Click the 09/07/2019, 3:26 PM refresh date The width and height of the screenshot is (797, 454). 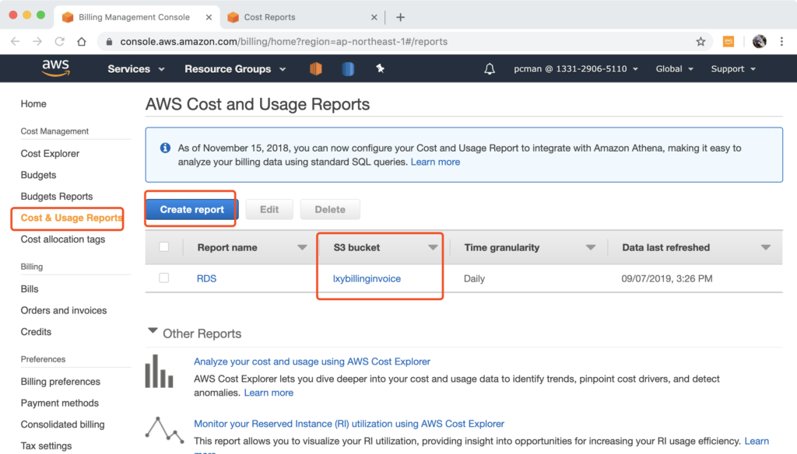pos(667,278)
